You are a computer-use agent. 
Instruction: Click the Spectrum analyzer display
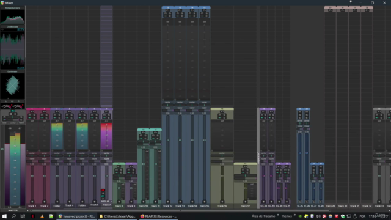point(12,17)
